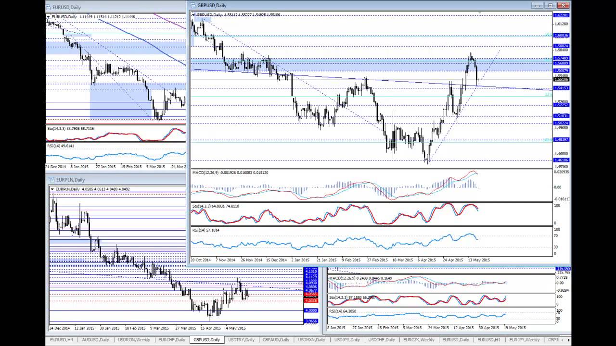Screen dimensions: 616x346
Task: Click the EURPLN,Daily window chart icon
Action: pos(51,180)
